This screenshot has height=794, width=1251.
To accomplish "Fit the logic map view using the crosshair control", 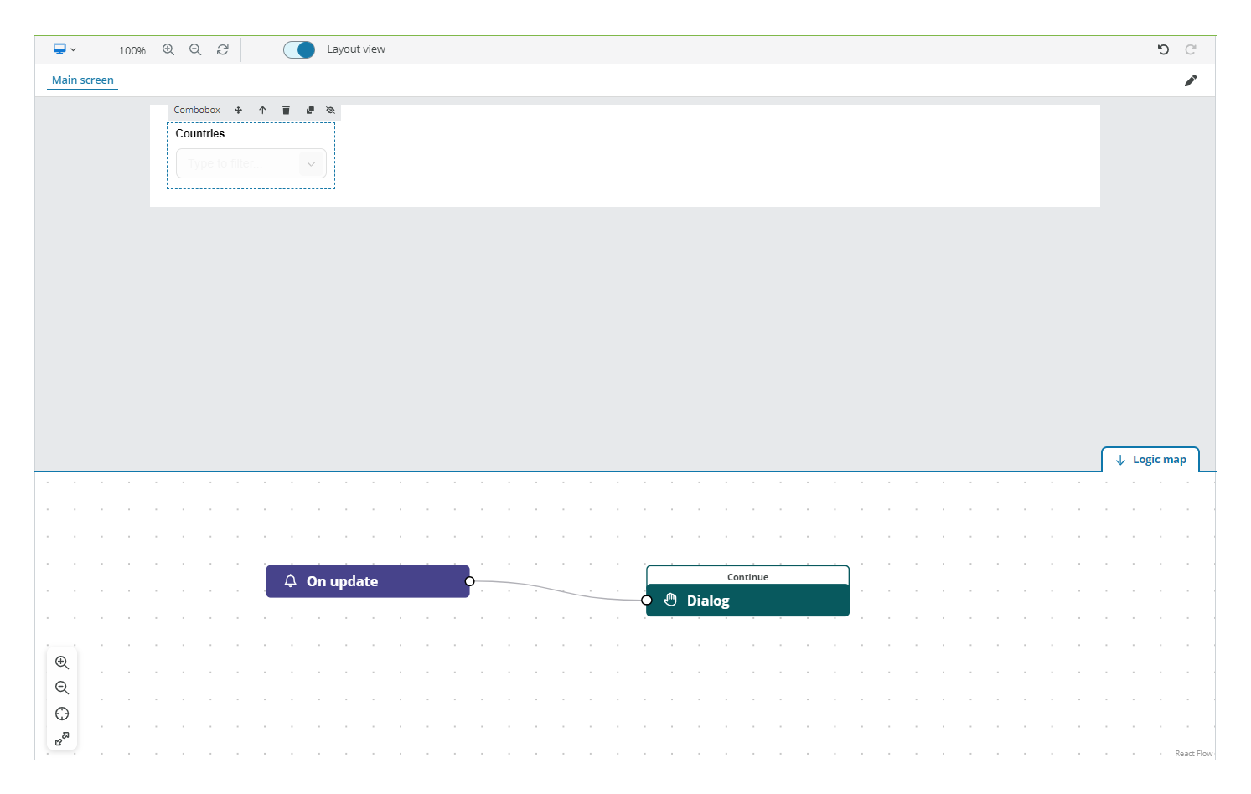I will [61, 714].
